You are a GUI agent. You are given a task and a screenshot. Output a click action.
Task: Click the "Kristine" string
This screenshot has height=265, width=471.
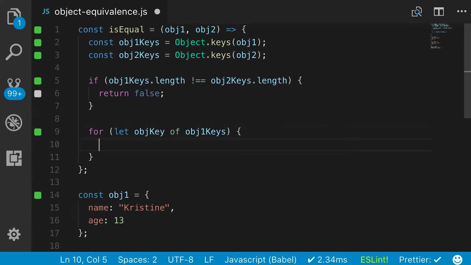tap(144, 208)
